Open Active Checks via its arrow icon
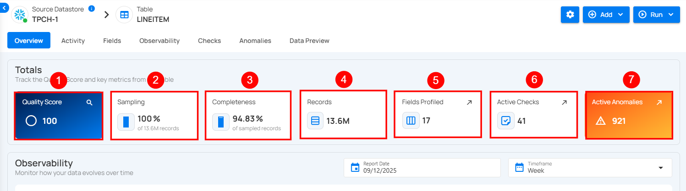Image resolution: width=686 pixels, height=191 pixels. (564, 103)
